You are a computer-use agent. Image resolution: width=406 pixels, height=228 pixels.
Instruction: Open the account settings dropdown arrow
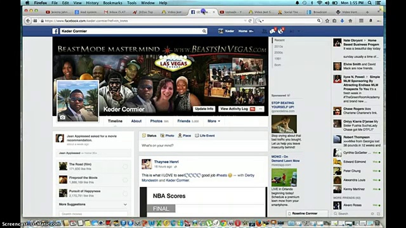click(x=298, y=31)
